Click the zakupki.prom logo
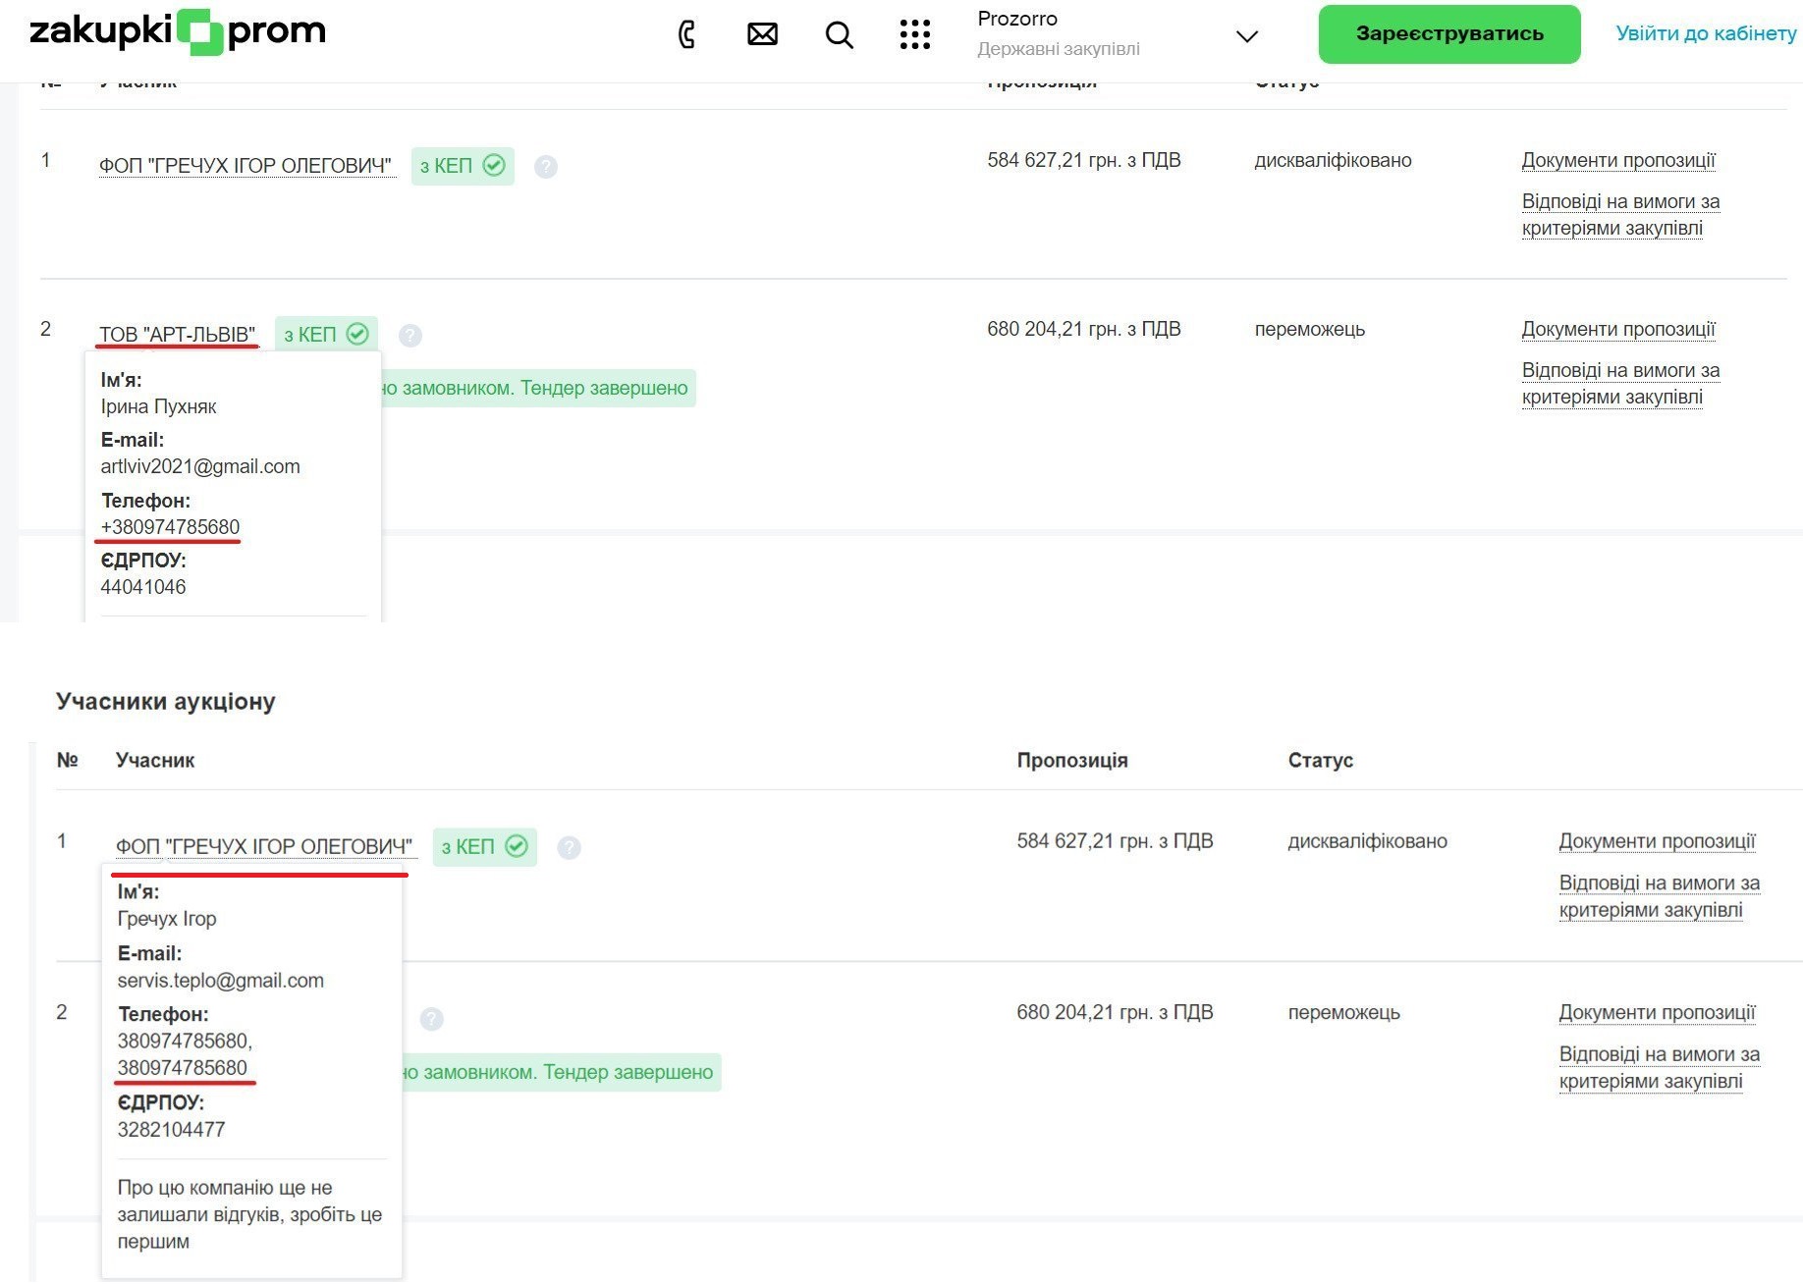Viewport: 1803px width, 1284px height. click(x=178, y=32)
